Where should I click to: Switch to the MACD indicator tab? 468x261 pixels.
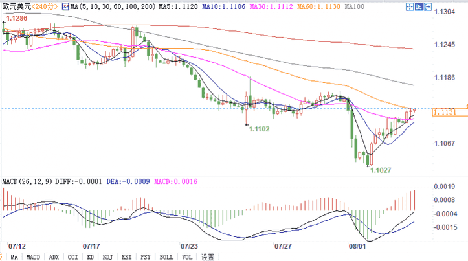tap(33, 257)
